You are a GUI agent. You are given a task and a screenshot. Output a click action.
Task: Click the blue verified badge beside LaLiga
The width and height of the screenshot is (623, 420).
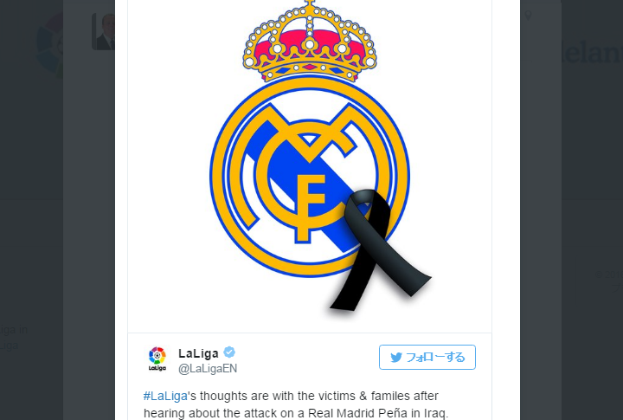[x=229, y=352]
